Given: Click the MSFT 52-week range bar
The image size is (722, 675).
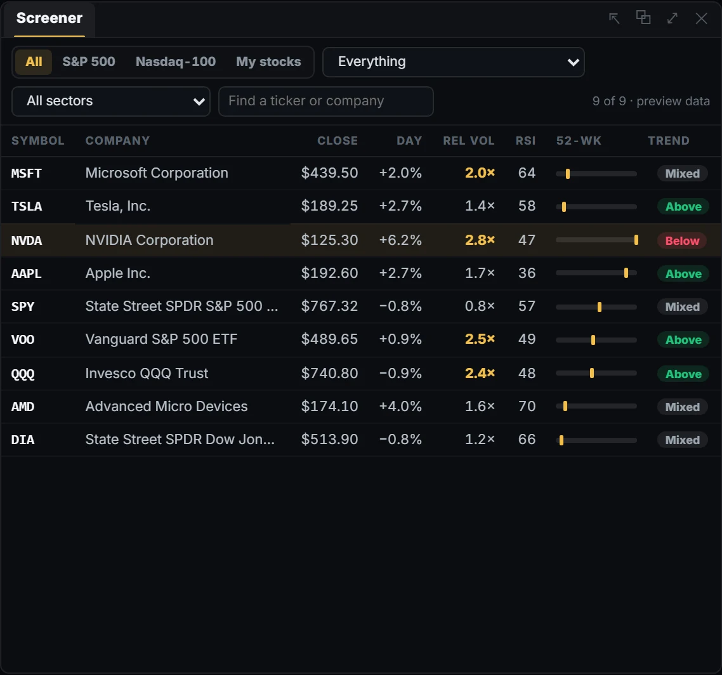Looking at the screenshot, I should 596,174.
